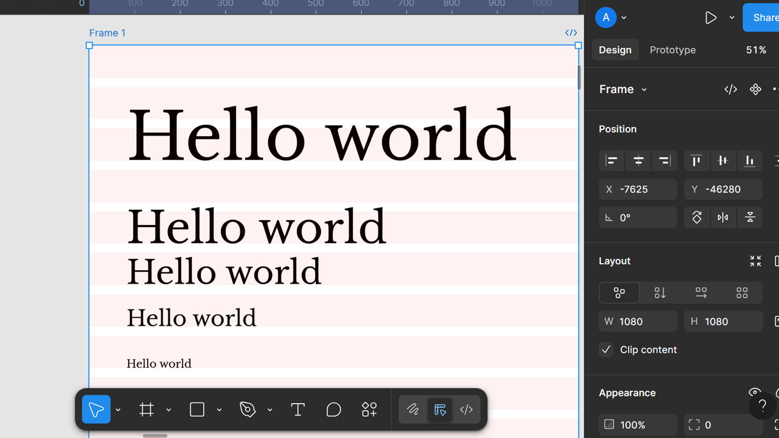Enable vertical auto layout in Layout section
Viewport: 779px width, 438px height.
tap(660, 293)
